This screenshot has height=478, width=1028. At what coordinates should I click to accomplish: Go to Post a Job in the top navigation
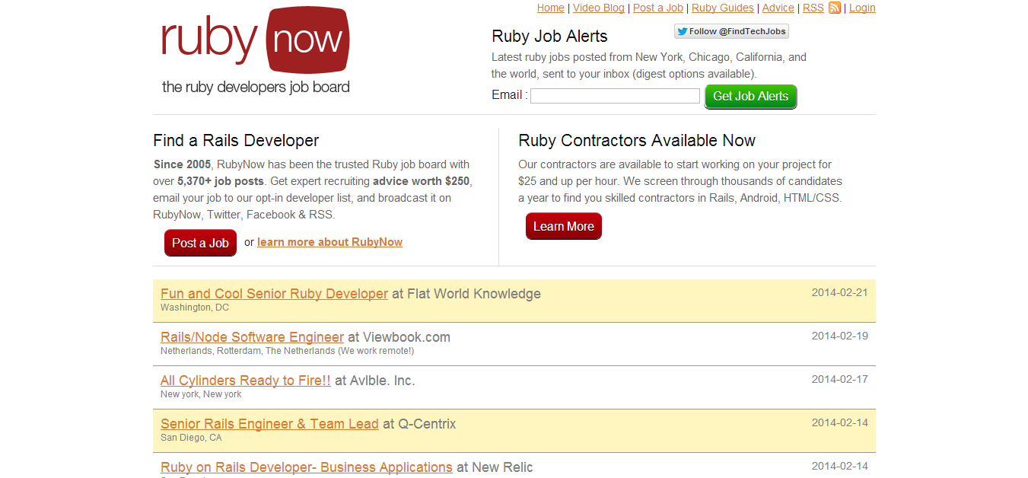(658, 8)
